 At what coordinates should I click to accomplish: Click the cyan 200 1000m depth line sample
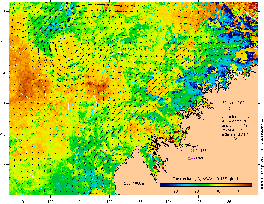[x=129, y=187]
